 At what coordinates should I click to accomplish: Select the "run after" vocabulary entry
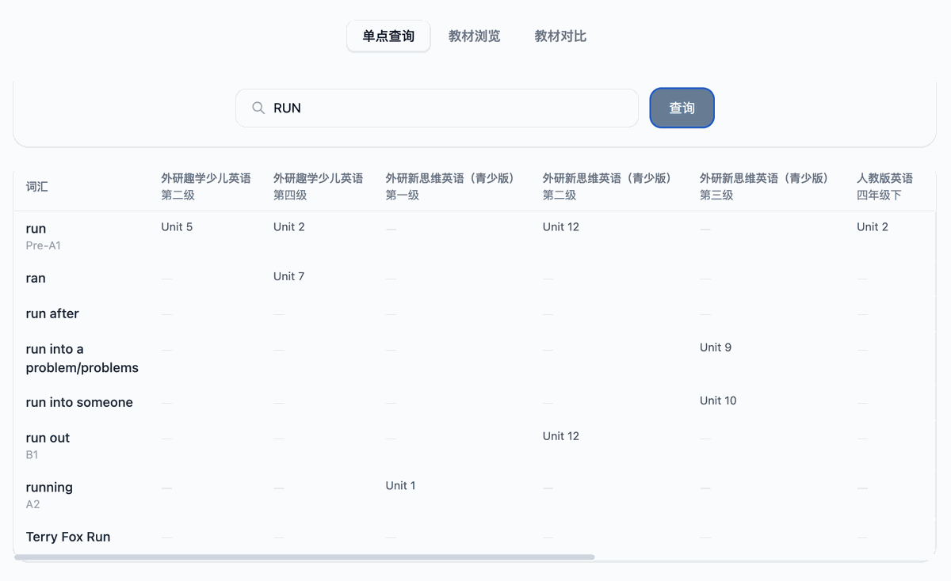point(52,313)
